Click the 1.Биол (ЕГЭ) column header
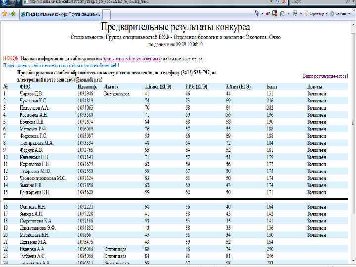 pos(158,87)
